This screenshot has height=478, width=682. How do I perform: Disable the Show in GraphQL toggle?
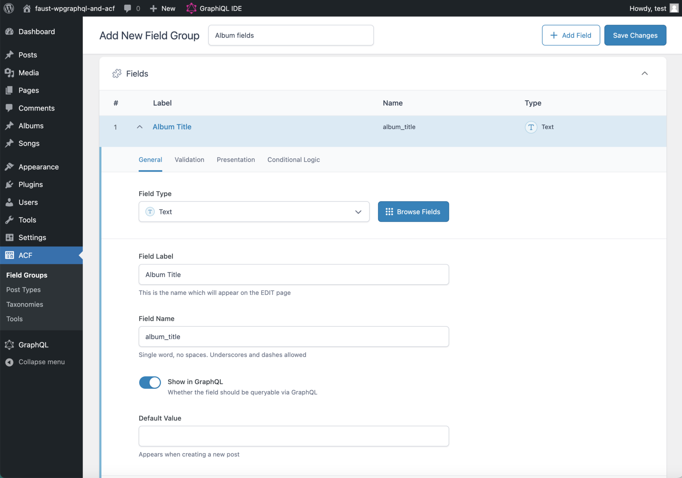150,382
